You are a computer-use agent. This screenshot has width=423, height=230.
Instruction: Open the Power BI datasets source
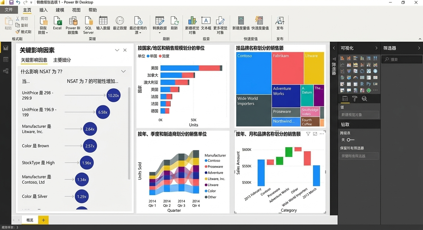pos(73,25)
